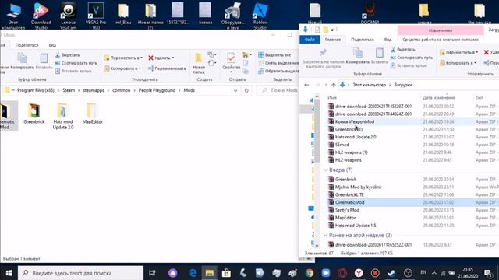Open the View (Вид) tab in the Mods window
This screenshot has width=499, height=280.
coord(52,45)
